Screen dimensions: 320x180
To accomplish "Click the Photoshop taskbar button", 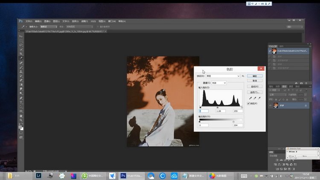I will (131, 175).
